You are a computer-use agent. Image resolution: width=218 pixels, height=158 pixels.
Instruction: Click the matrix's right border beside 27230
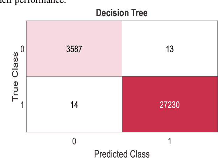tap(217, 104)
